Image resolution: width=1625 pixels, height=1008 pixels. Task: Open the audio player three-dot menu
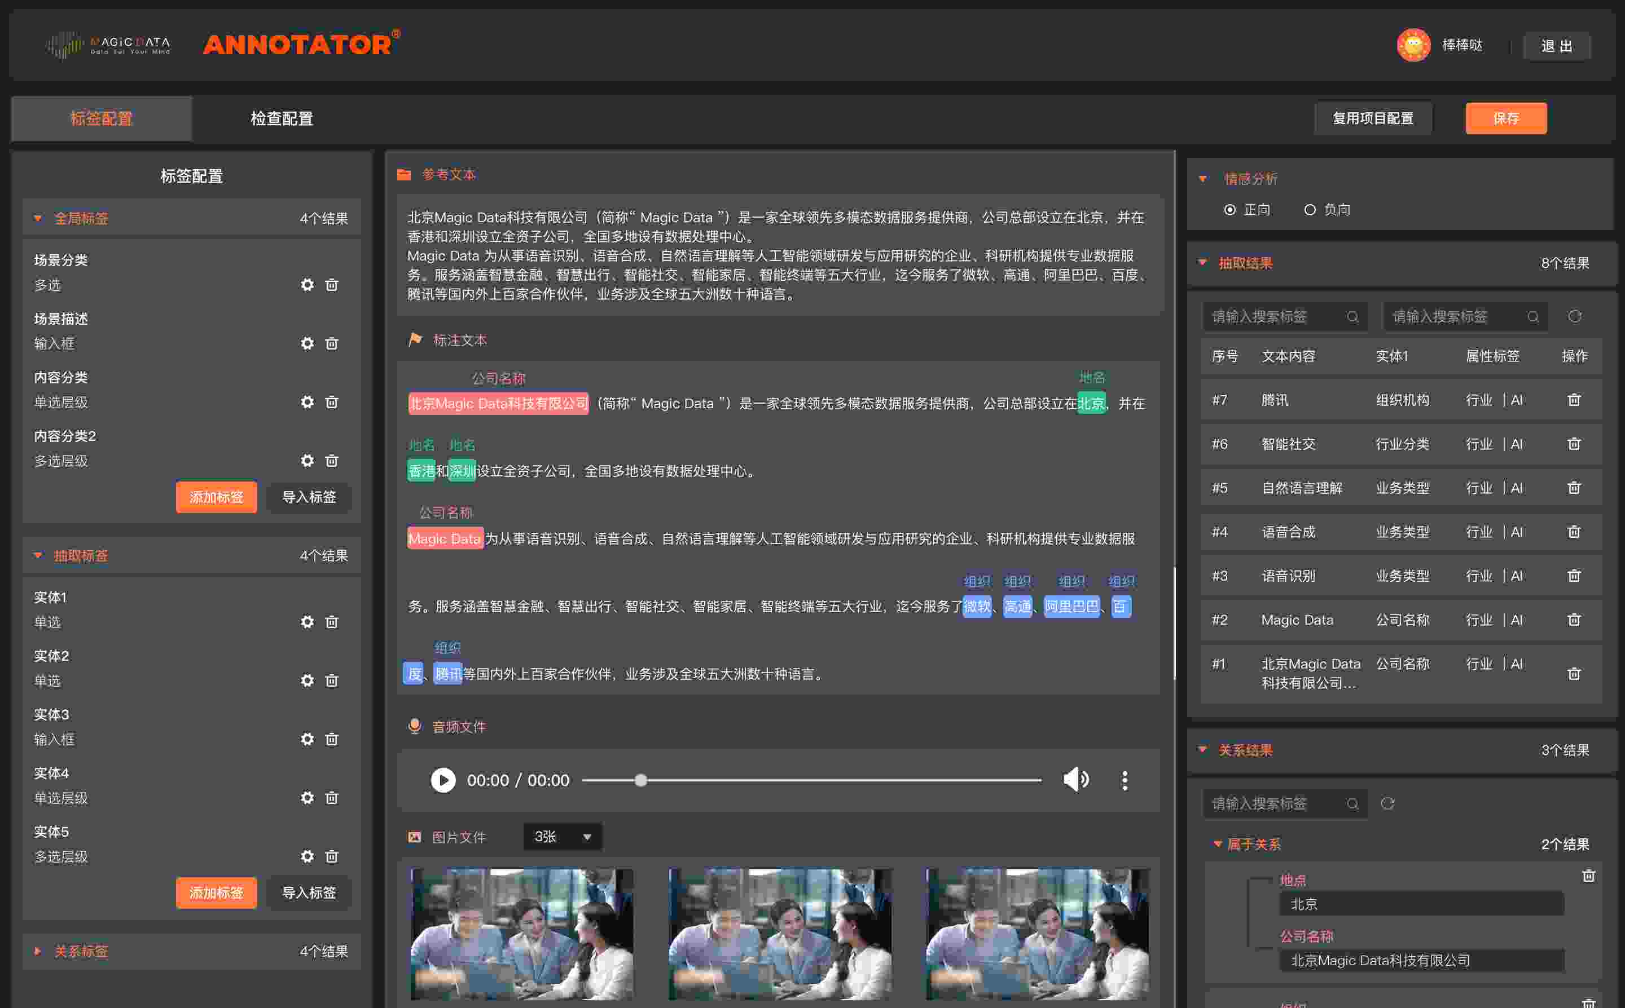[x=1124, y=779]
